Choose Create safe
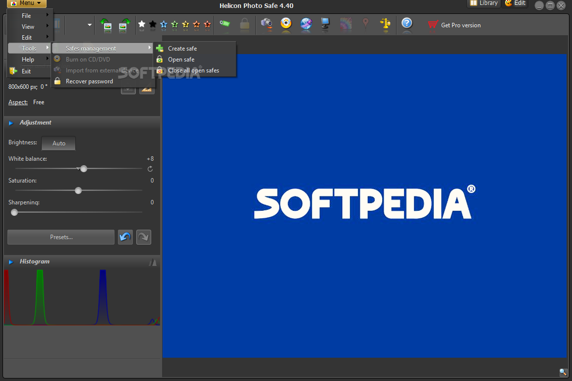The image size is (572, 381). pyautogui.click(x=195, y=49)
